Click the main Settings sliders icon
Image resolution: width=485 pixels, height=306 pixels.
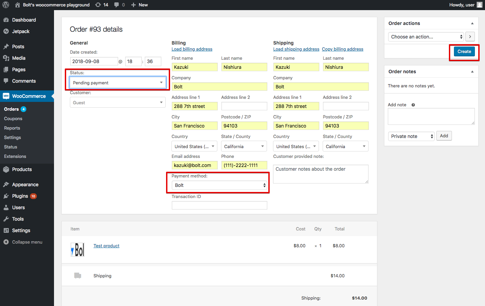click(x=6, y=230)
